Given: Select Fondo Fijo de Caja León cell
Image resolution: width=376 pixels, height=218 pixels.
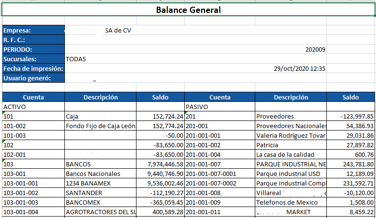Looking at the screenshot, I should [x=101, y=126].
